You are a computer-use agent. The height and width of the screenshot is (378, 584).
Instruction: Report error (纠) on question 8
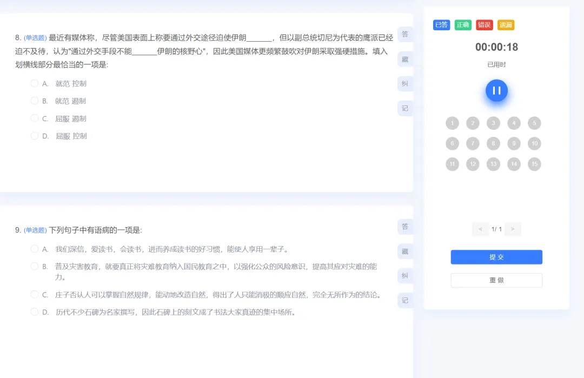[x=405, y=84]
